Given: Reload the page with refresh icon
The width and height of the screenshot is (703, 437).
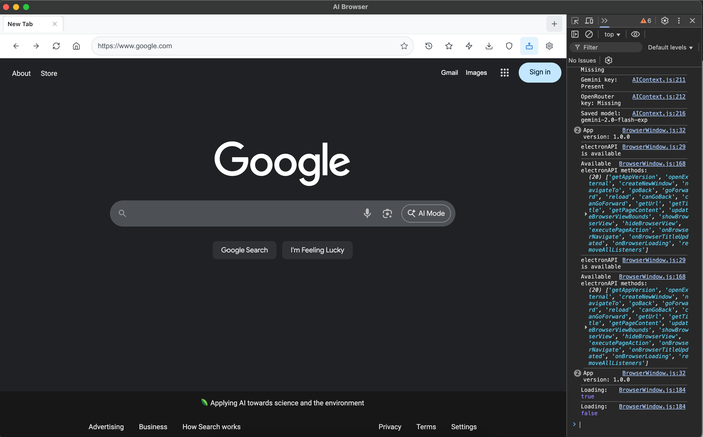Looking at the screenshot, I should [56, 46].
